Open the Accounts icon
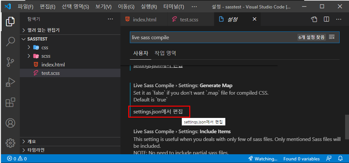Image resolution: width=349 pixels, height=163 pixels. pos(10,123)
